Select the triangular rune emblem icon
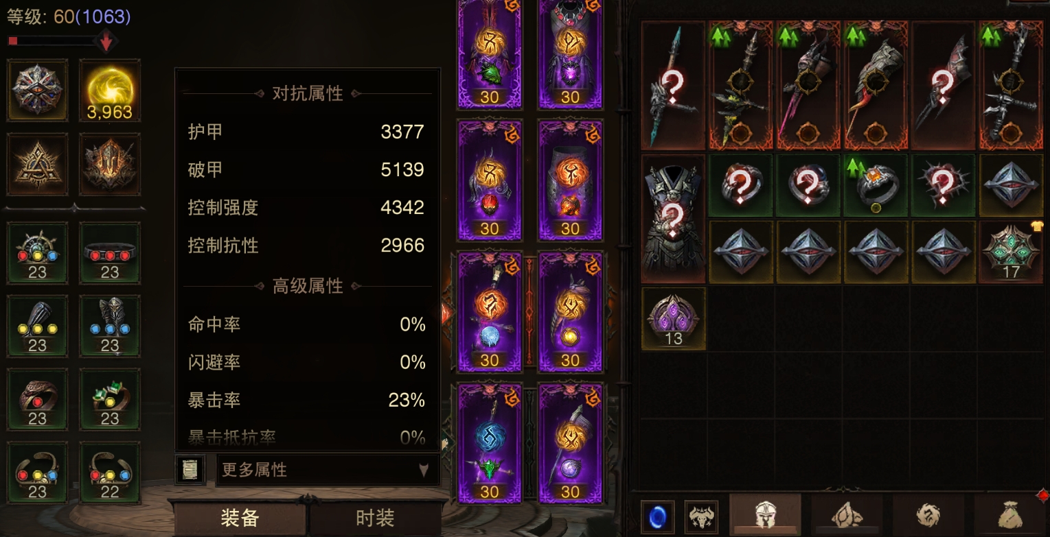1050x537 pixels. pos(37,165)
